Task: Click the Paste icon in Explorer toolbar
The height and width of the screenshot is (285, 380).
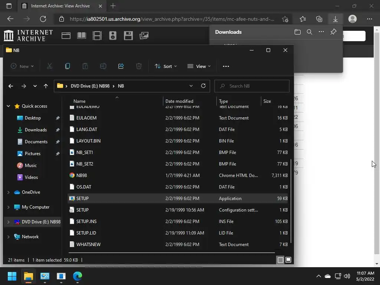Action: click(x=85, y=66)
